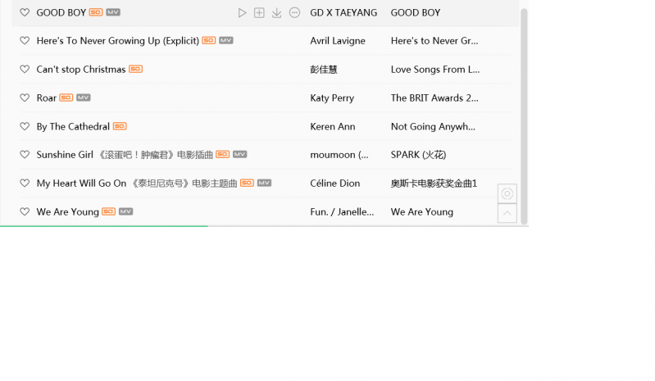
Task: Open the We Are Young album
Action: [422, 212]
